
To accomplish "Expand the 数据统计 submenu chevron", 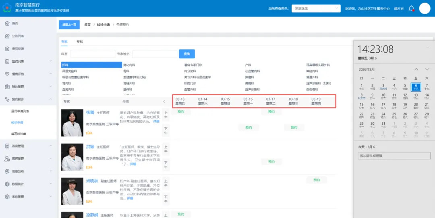I will [51, 184].
